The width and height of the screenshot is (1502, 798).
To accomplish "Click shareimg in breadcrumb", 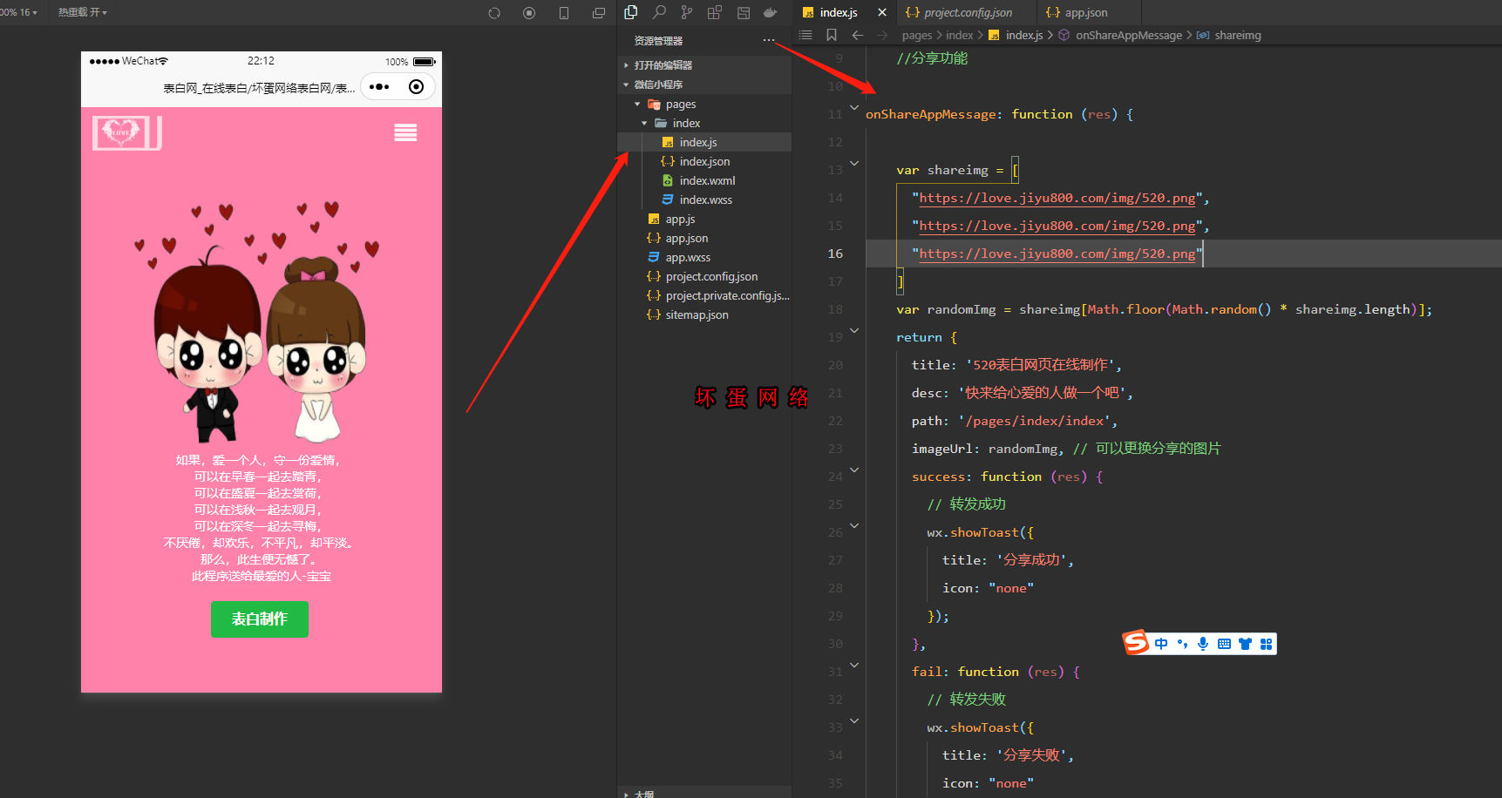I will click(x=1238, y=35).
